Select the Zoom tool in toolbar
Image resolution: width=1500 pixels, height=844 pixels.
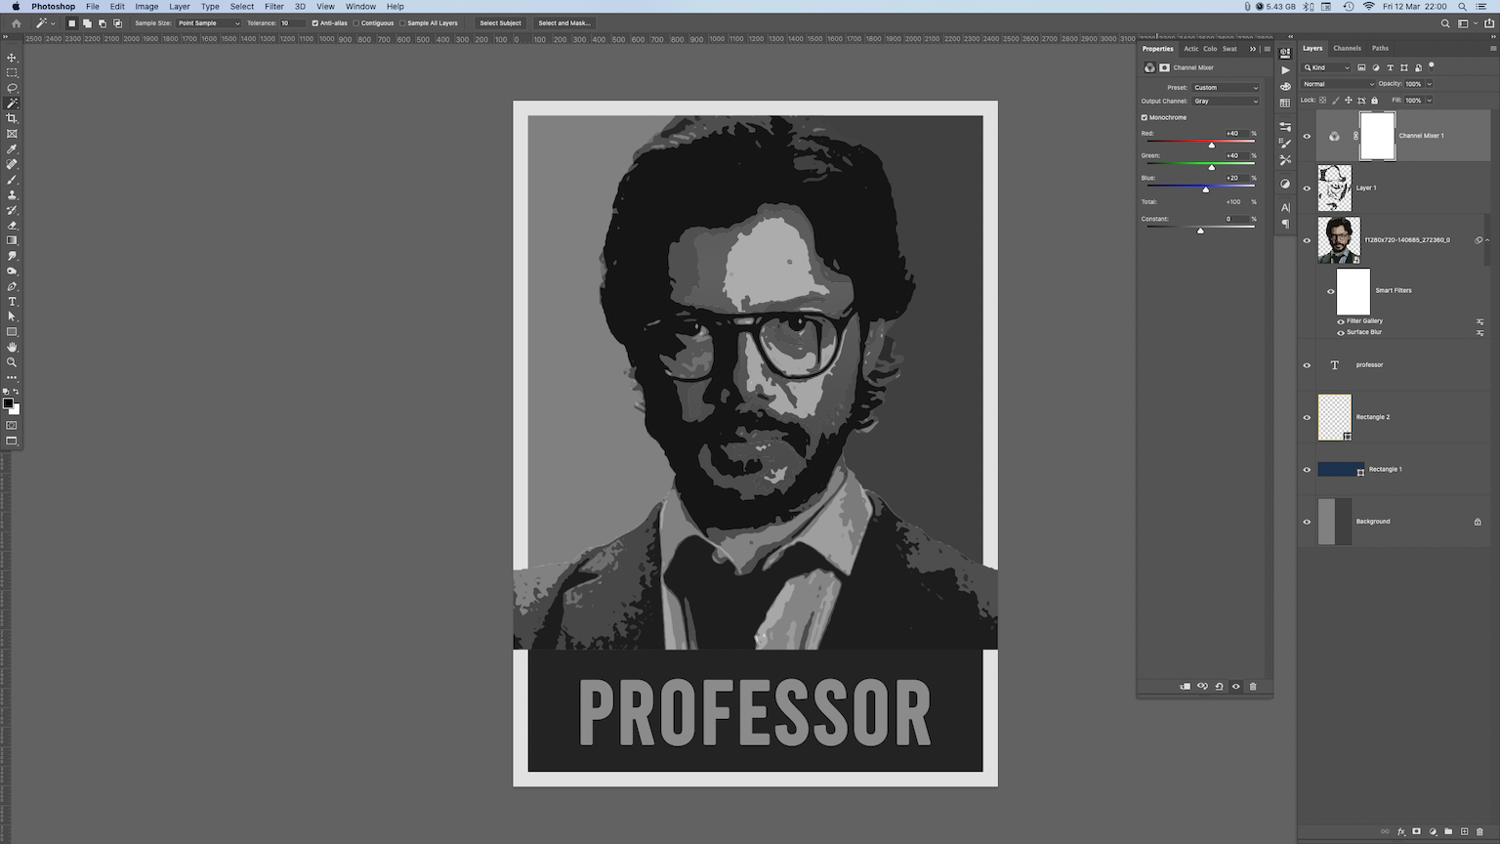tap(12, 362)
